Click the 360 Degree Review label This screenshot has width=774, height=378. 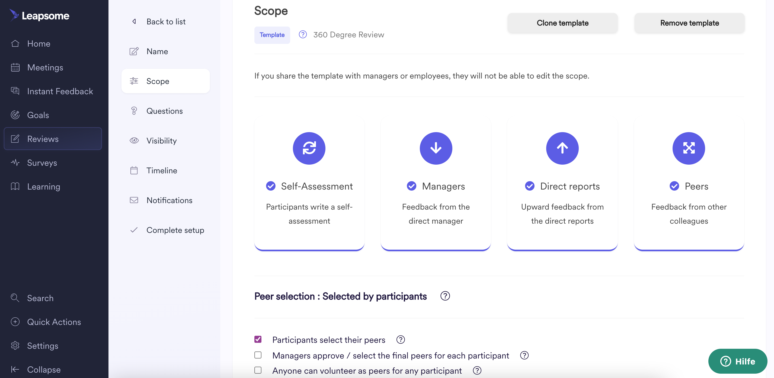(348, 34)
